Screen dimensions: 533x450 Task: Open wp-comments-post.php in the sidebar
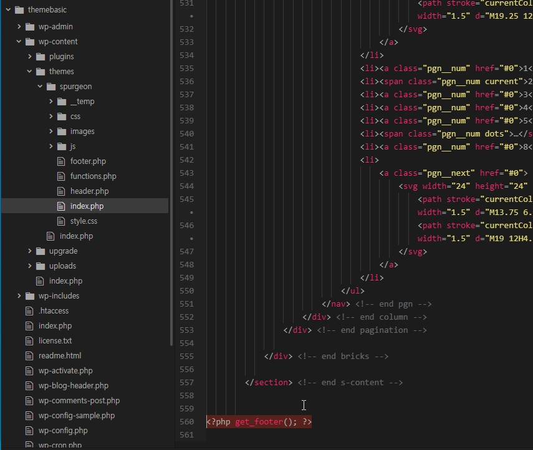tap(79, 400)
